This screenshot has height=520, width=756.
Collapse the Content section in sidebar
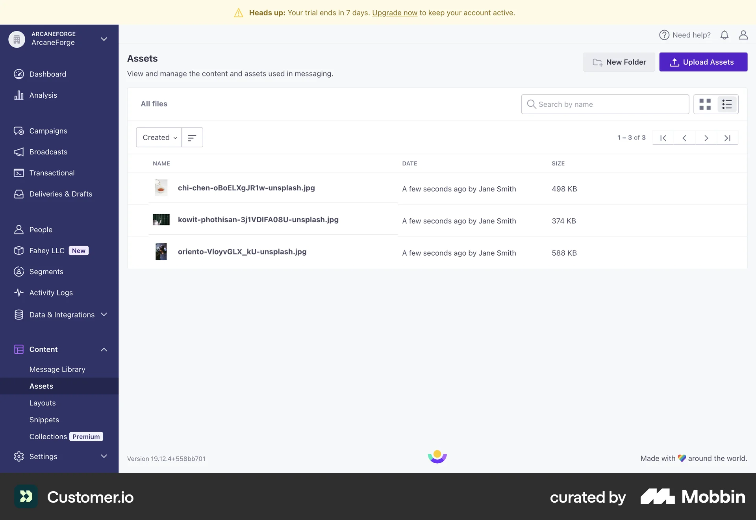tap(104, 349)
